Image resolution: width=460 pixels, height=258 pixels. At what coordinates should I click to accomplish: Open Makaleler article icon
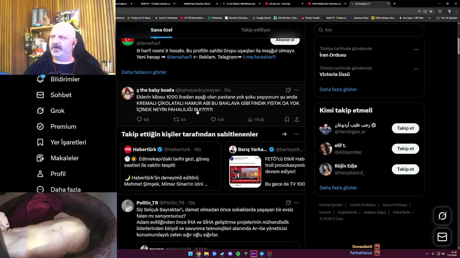click(40, 158)
